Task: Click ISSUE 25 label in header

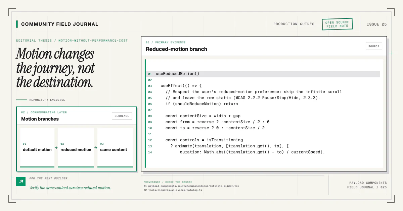Action: click(376, 24)
